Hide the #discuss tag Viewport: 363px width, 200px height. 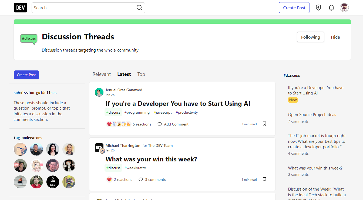(335, 37)
